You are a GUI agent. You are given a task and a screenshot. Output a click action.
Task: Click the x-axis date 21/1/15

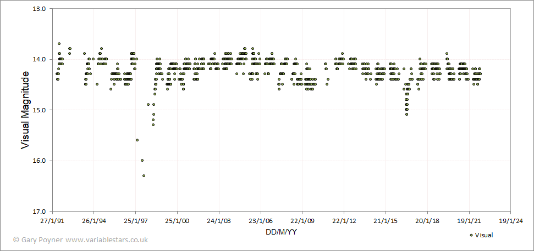click(386, 221)
